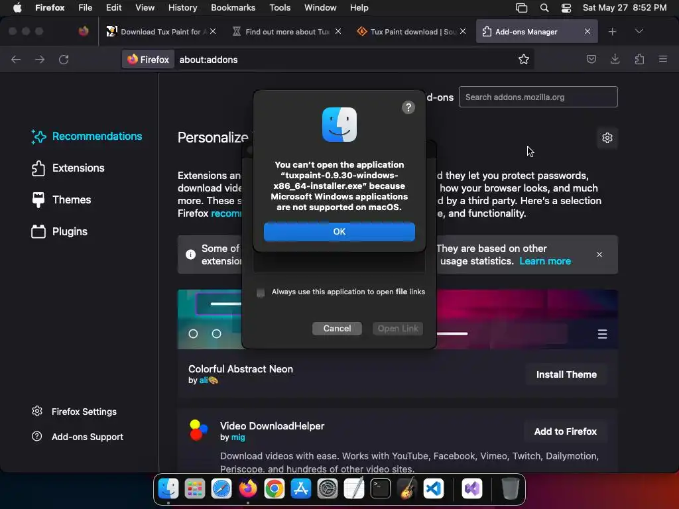Viewport: 679px width, 509px height.
Task: Open add-ons tools gear menu
Action: pyautogui.click(x=607, y=138)
